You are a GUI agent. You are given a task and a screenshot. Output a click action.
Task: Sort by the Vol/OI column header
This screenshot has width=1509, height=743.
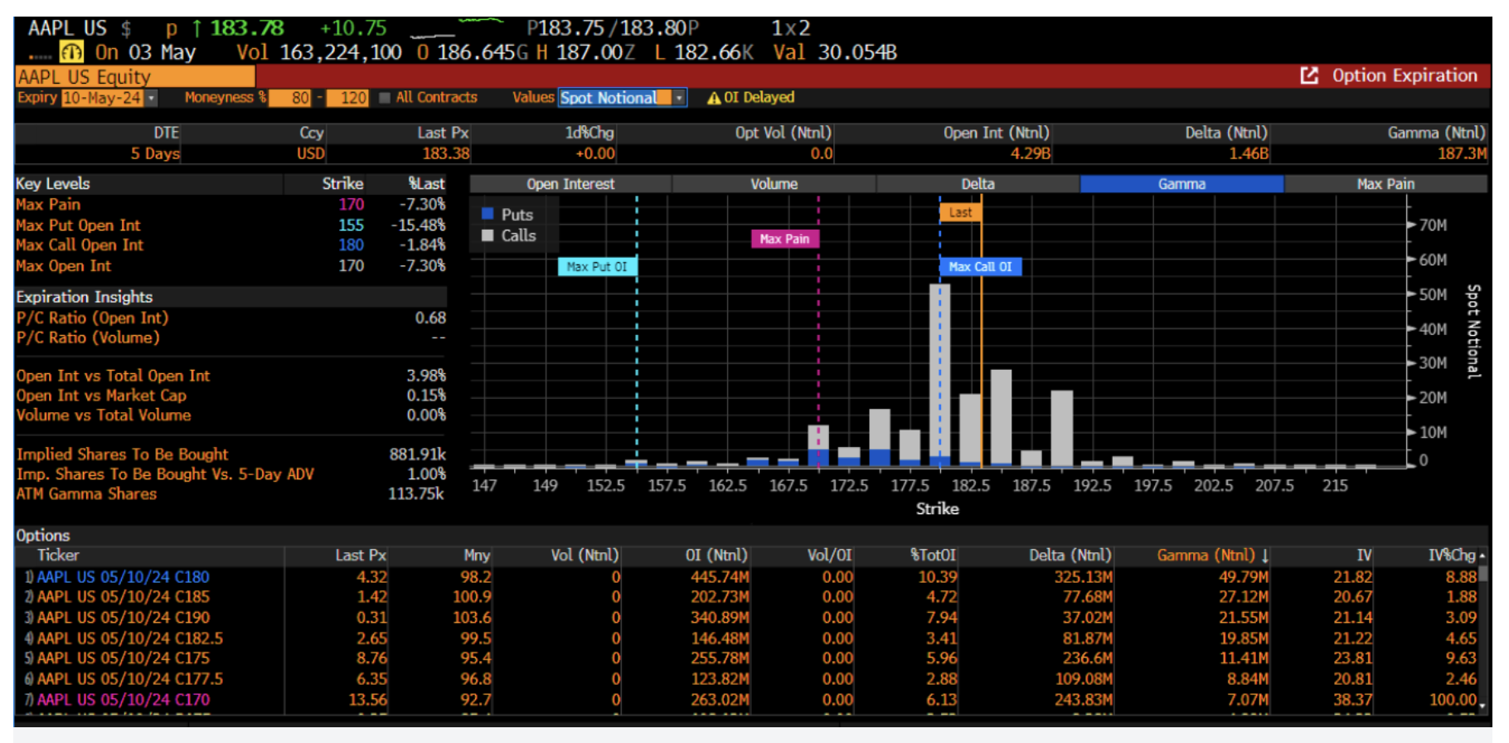[x=829, y=556]
